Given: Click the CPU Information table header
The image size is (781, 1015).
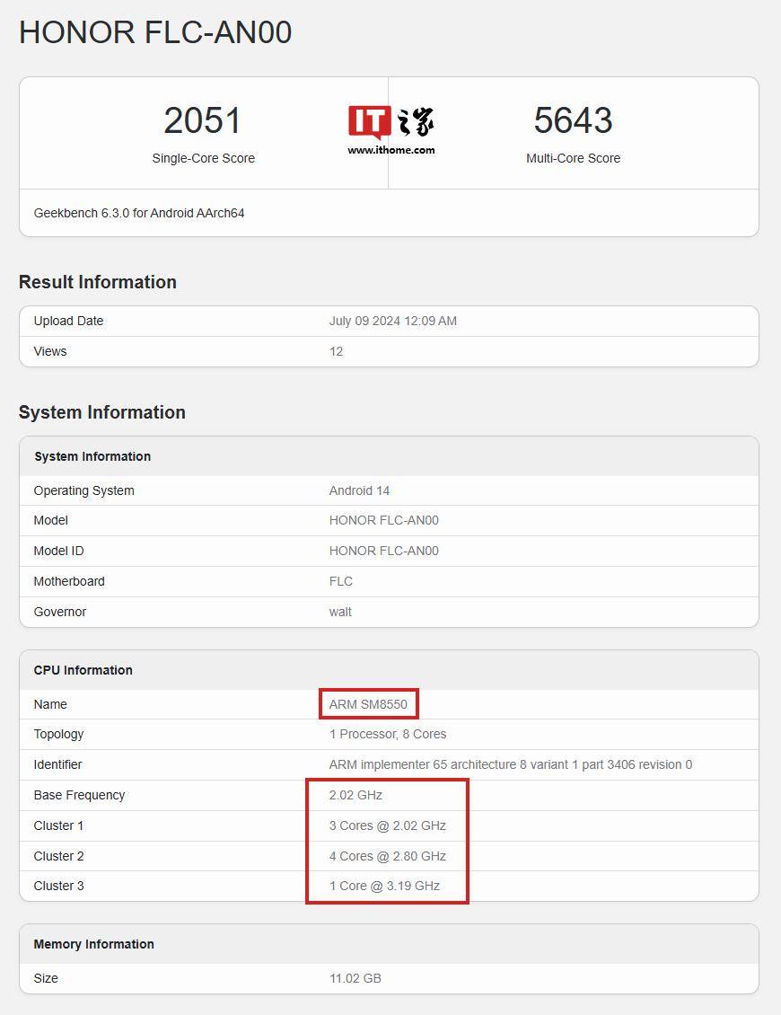Looking at the screenshot, I should pos(83,670).
